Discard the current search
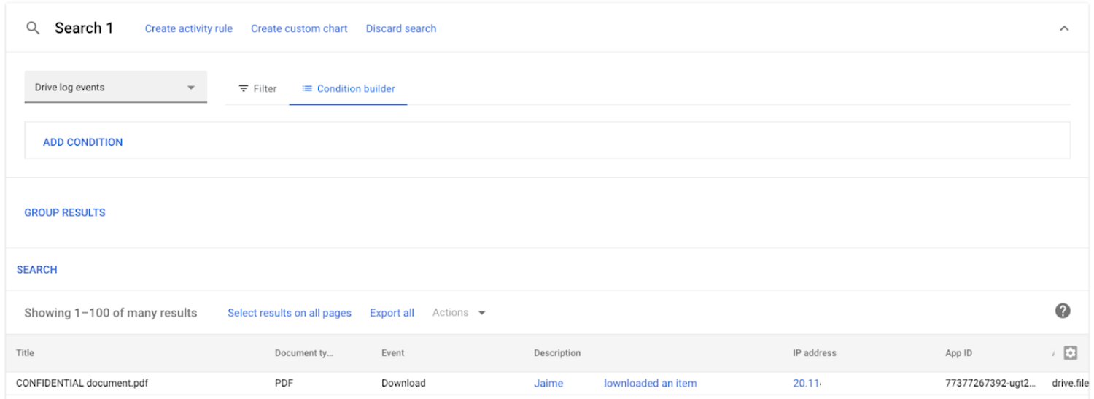 (x=401, y=28)
